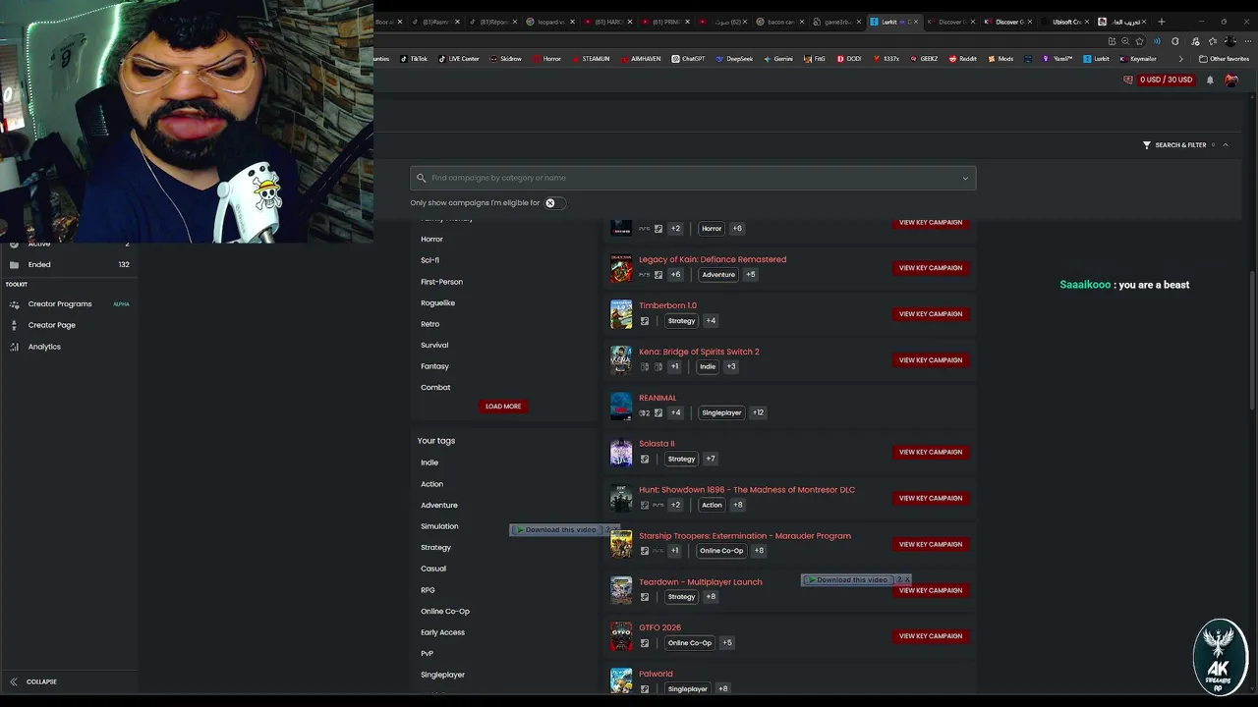Image resolution: width=1258 pixels, height=707 pixels.
Task: Click the Ended folder icon in sidebar
Action: (x=14, y=264)
